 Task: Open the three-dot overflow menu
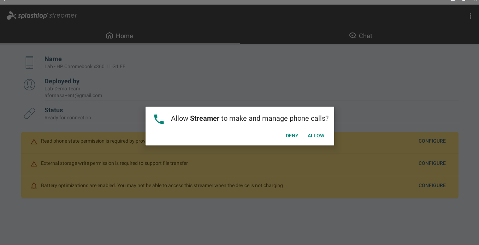tap(470, 16)
